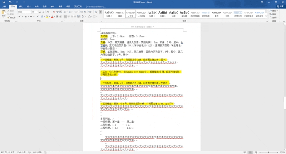Switch to the 插入 (Insert) ribbon tab

[x=21, y=6]
